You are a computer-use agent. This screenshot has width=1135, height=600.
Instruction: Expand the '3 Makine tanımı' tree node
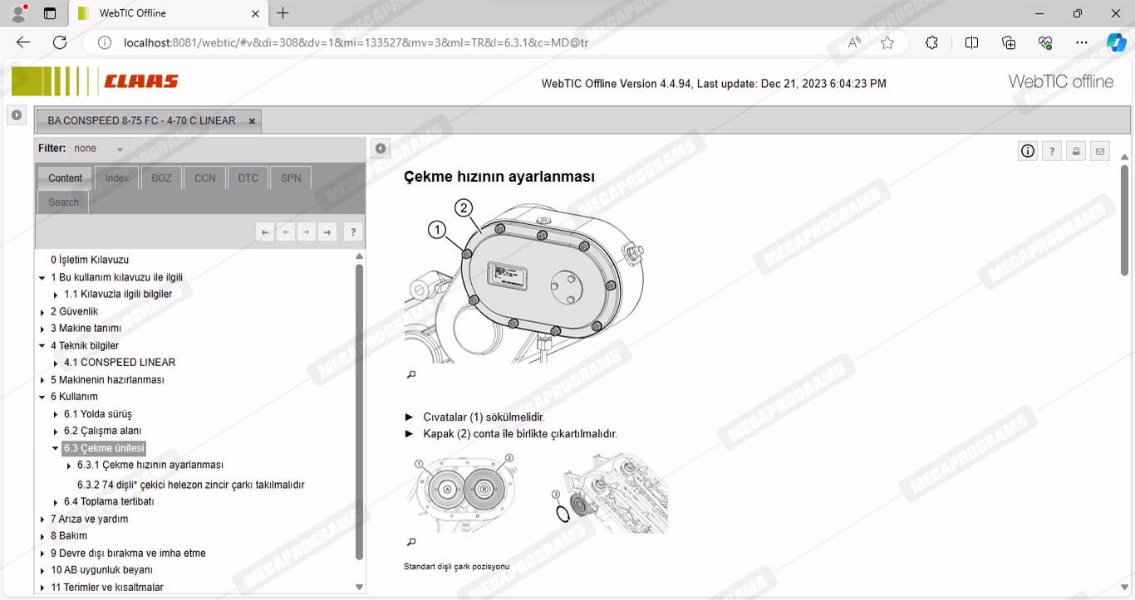(42, 329)
